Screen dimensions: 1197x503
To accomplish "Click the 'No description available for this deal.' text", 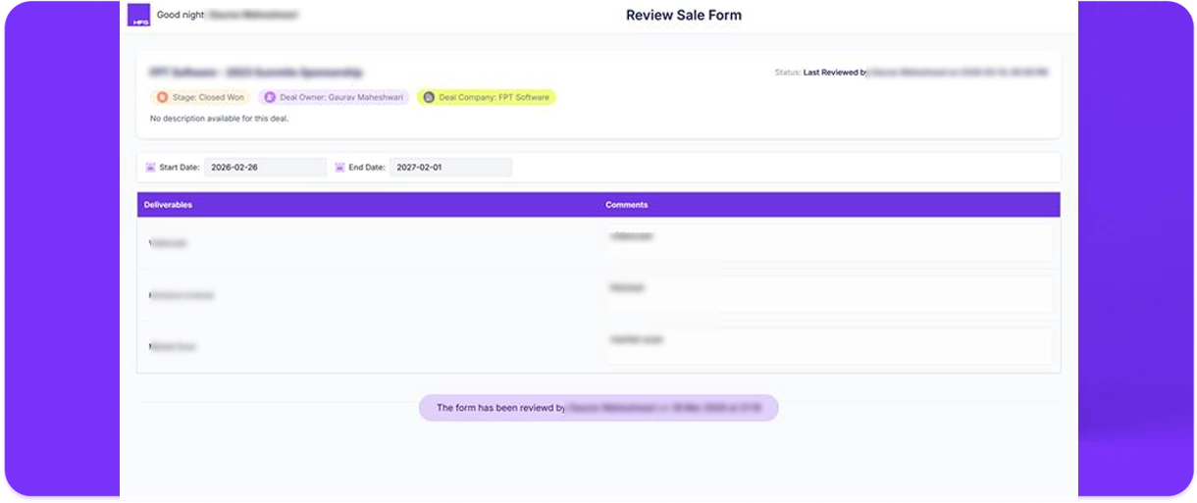I will point(219,119).
